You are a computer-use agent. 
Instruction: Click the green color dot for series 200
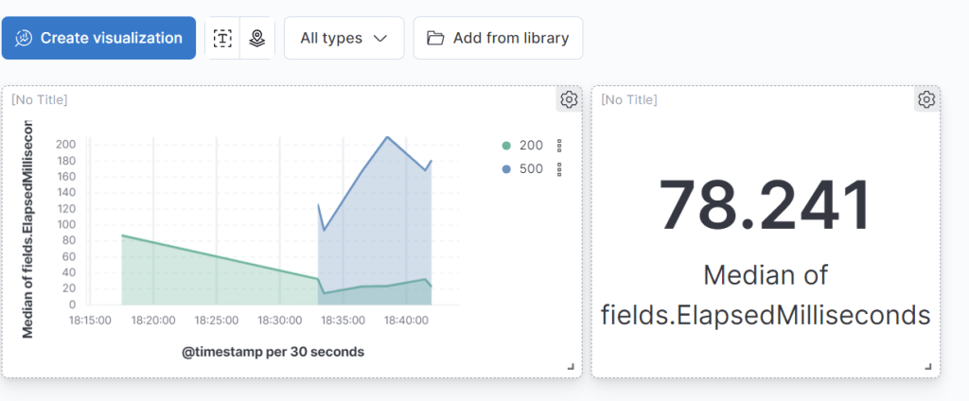[506, 146]
